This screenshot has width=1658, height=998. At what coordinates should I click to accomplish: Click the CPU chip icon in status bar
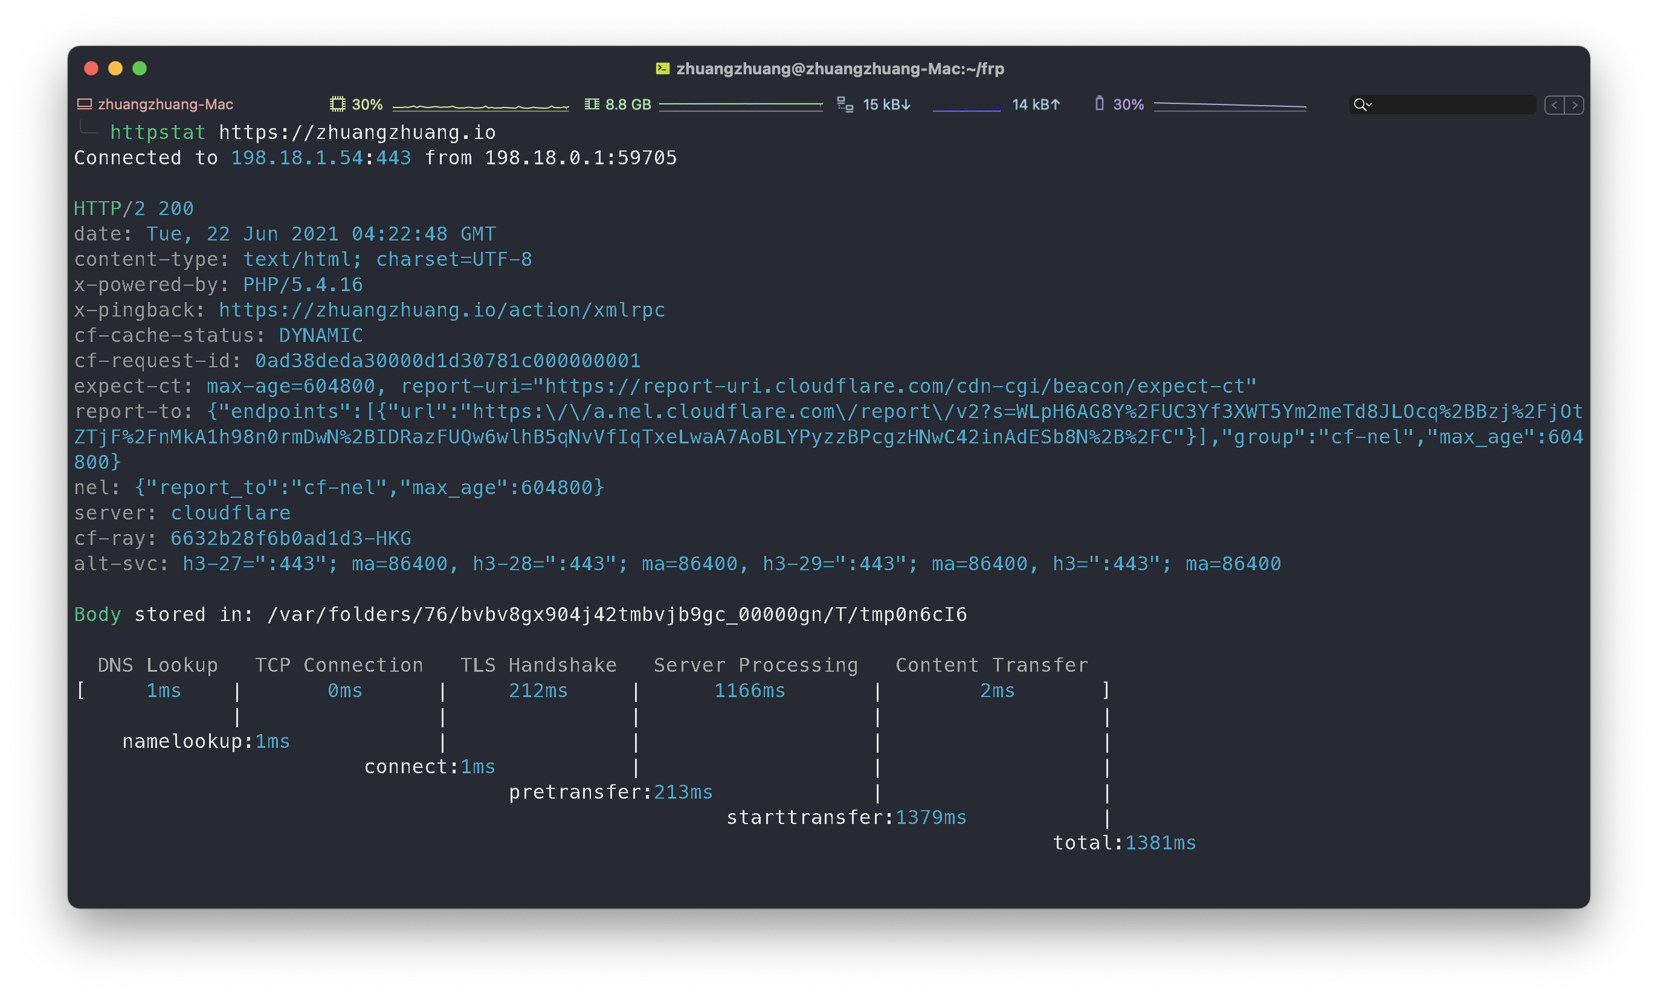(337, 105)
